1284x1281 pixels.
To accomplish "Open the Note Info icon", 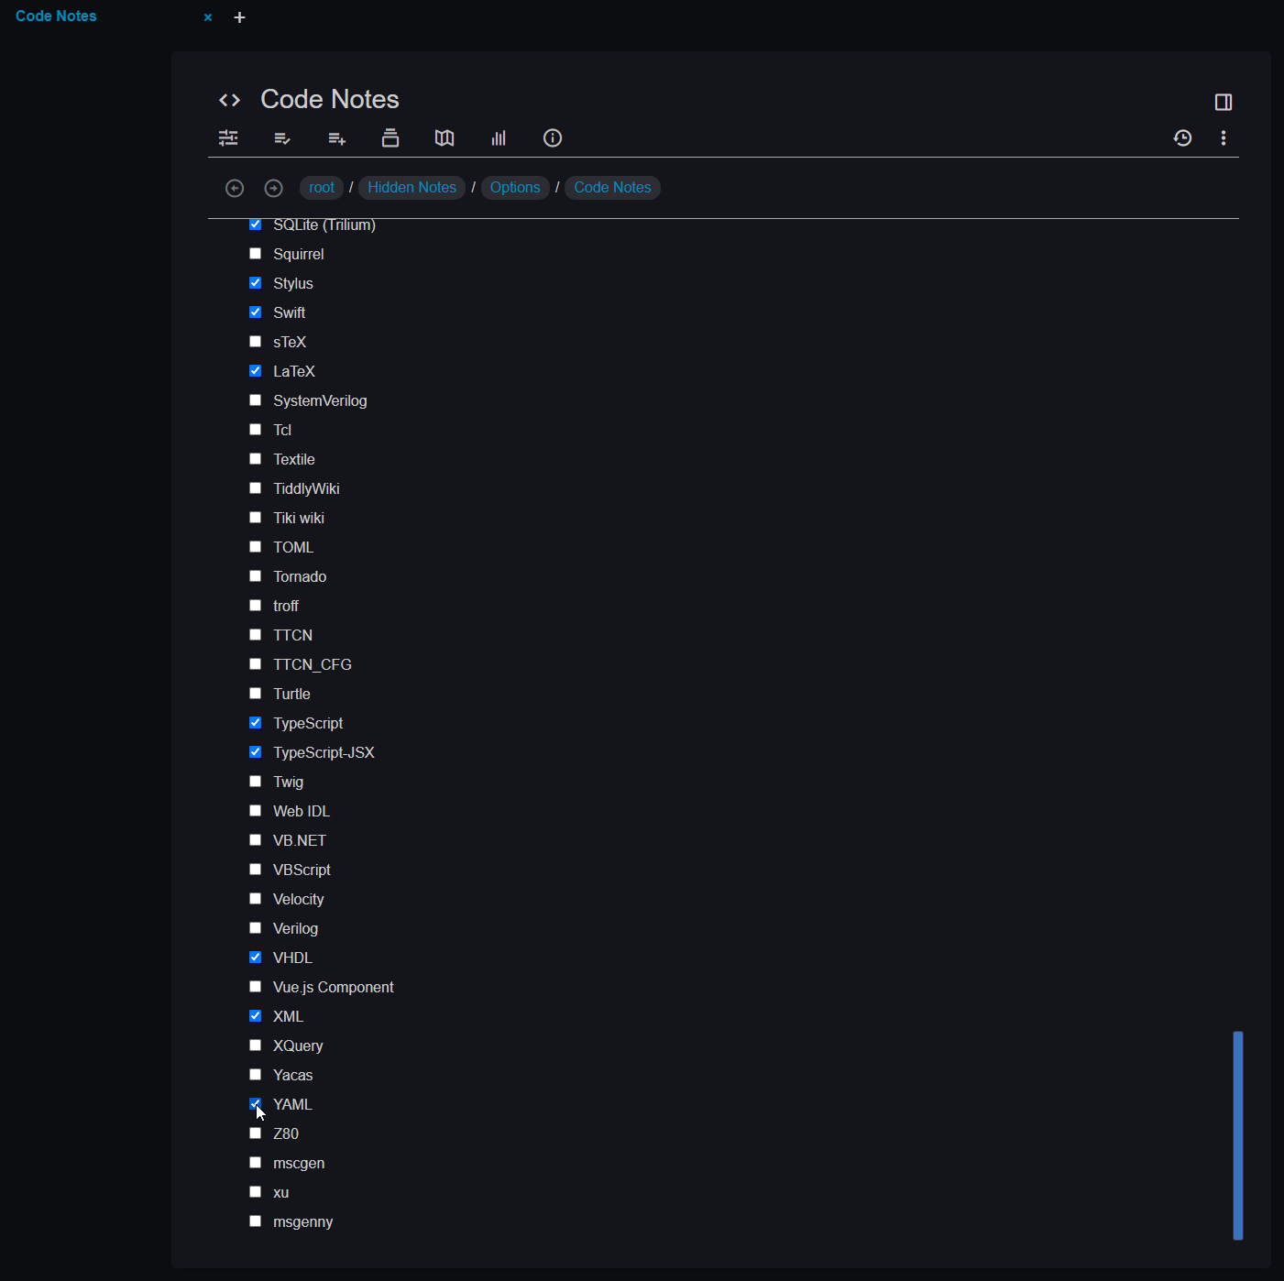I will coord(553,138).
